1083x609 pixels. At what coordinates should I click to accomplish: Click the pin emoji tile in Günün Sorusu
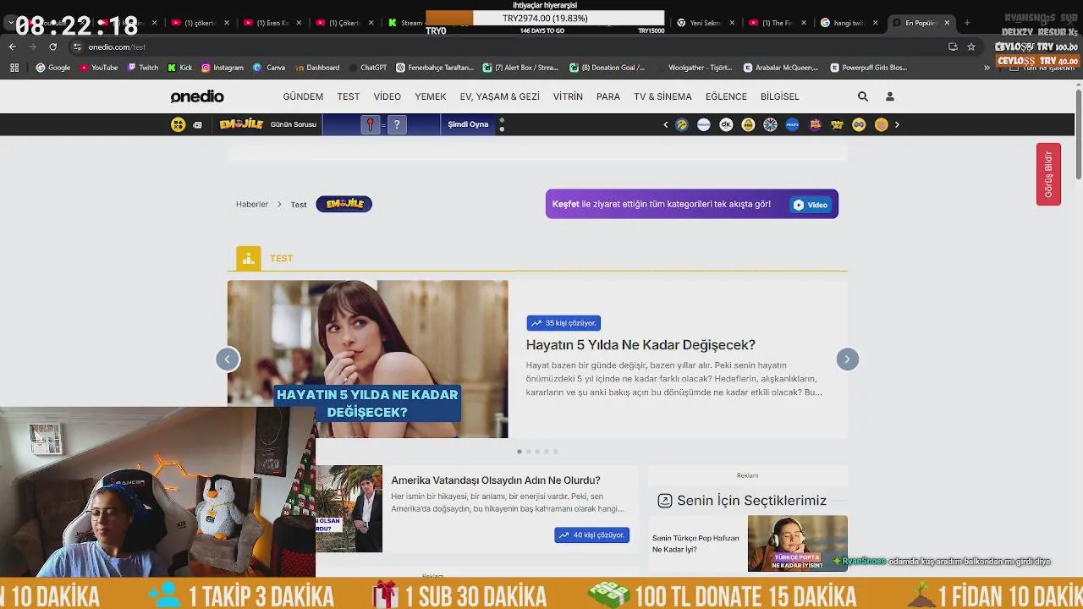[370, 124]
